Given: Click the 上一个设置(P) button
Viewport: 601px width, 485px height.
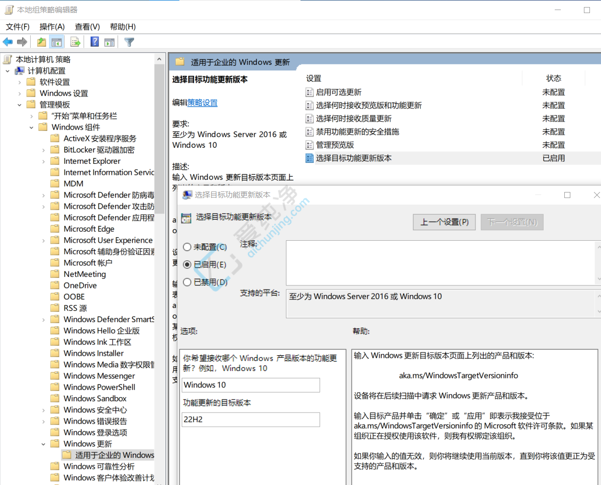Looking at the screenshot, I should click(444, 222).
